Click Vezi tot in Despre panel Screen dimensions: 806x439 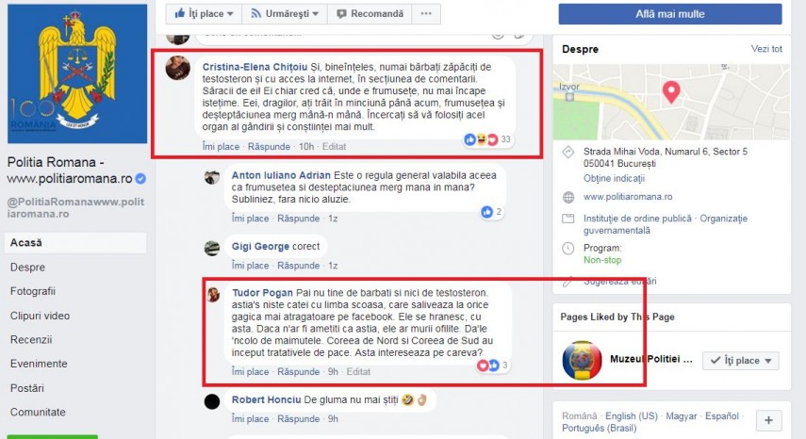766,49
